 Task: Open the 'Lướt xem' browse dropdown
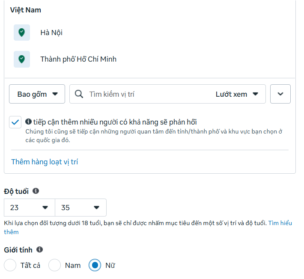click(237, 94)
